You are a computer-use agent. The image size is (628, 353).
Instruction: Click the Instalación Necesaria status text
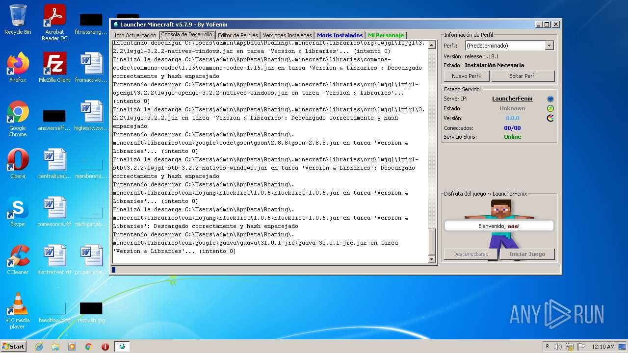click(x=495, y=65)
